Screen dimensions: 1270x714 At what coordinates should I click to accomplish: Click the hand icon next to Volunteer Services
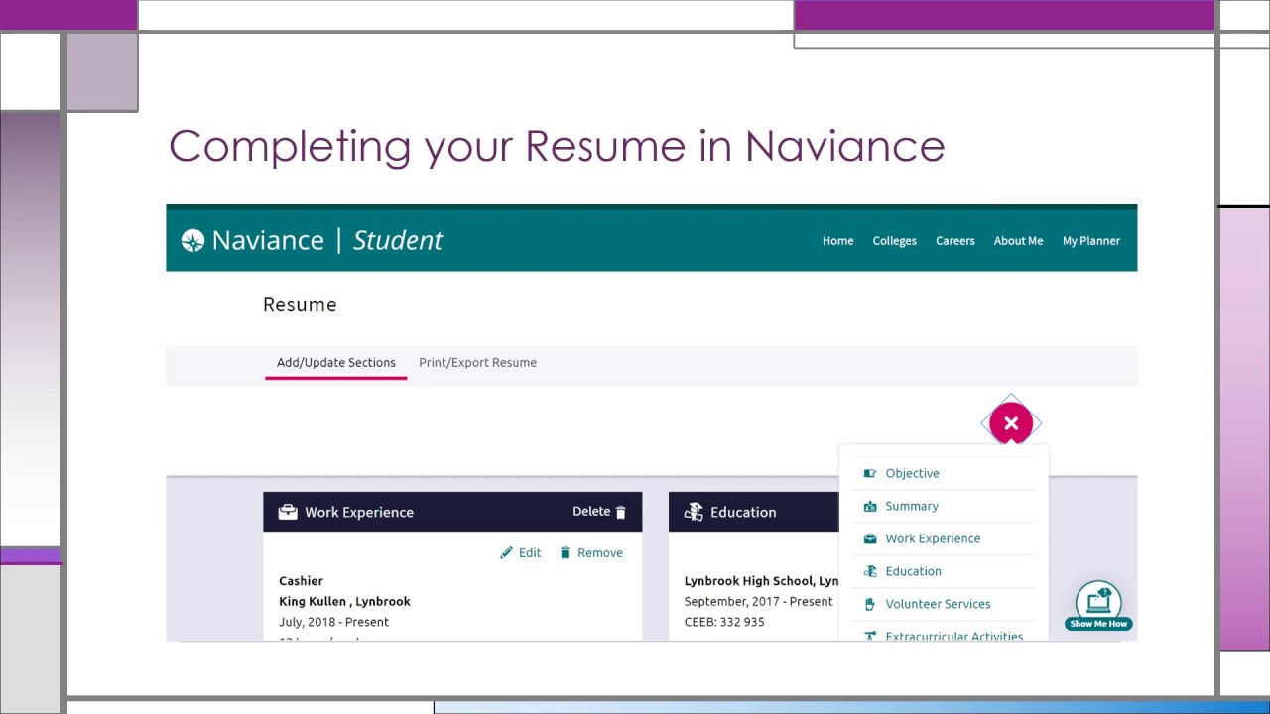click(x=870, y=604)
